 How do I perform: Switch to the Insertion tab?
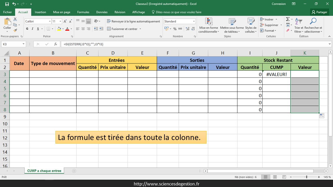(x=40, y=12)
